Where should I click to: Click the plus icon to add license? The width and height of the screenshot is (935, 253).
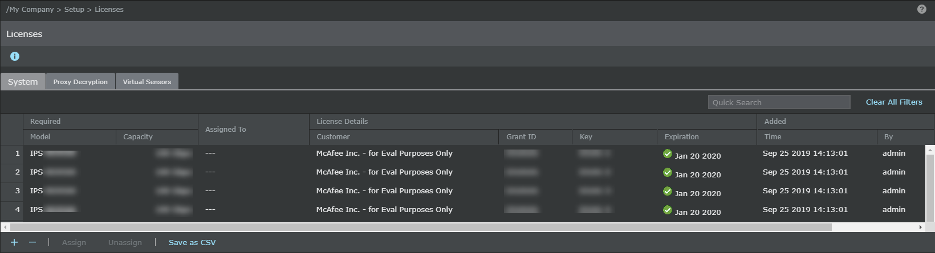[14, 242]
